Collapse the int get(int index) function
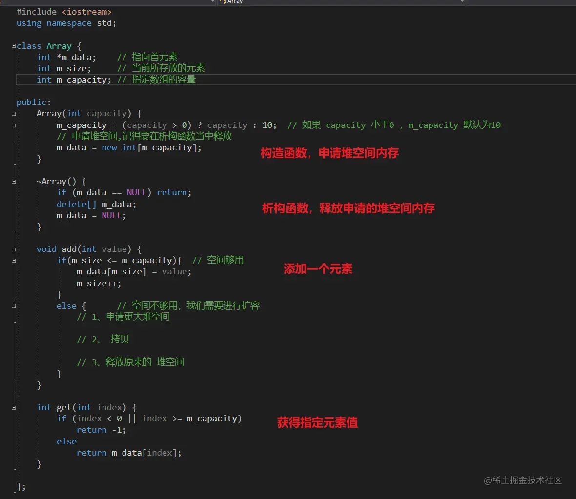This screenshot has height=499, width=576. pyautogui.click(x=14, y=408)
